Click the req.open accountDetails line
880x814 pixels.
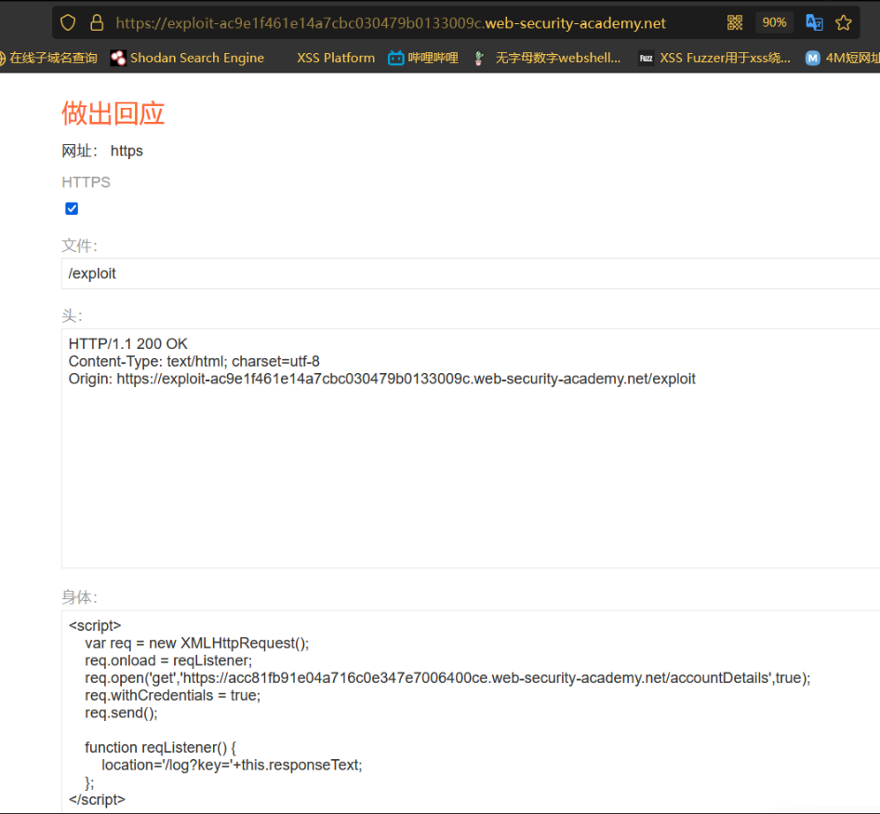point(447,678)
